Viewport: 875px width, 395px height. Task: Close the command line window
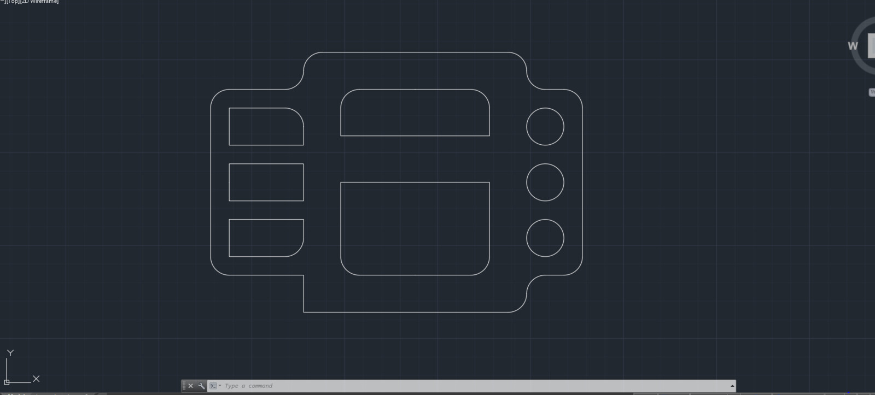190,386
